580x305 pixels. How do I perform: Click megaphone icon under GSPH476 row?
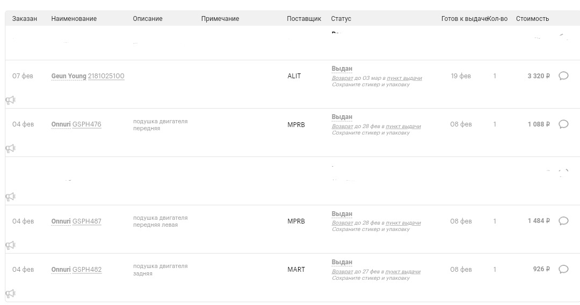pyautogui.click(x=10, y=148)
